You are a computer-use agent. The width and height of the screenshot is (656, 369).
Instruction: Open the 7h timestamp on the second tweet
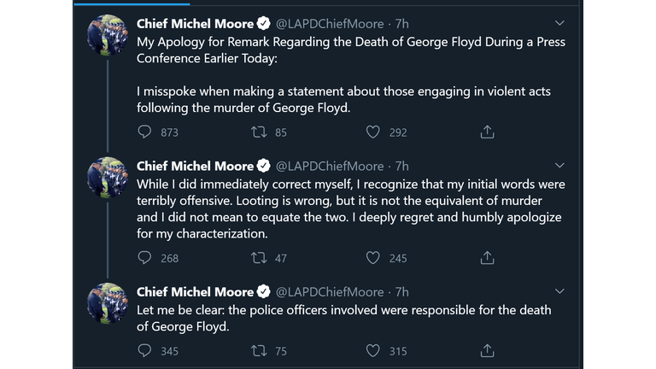click(x=401, y=166)
